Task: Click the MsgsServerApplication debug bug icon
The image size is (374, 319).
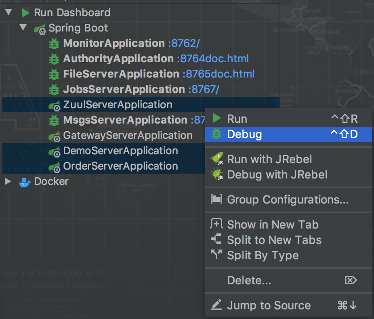Action: click(x=54, y=120)
